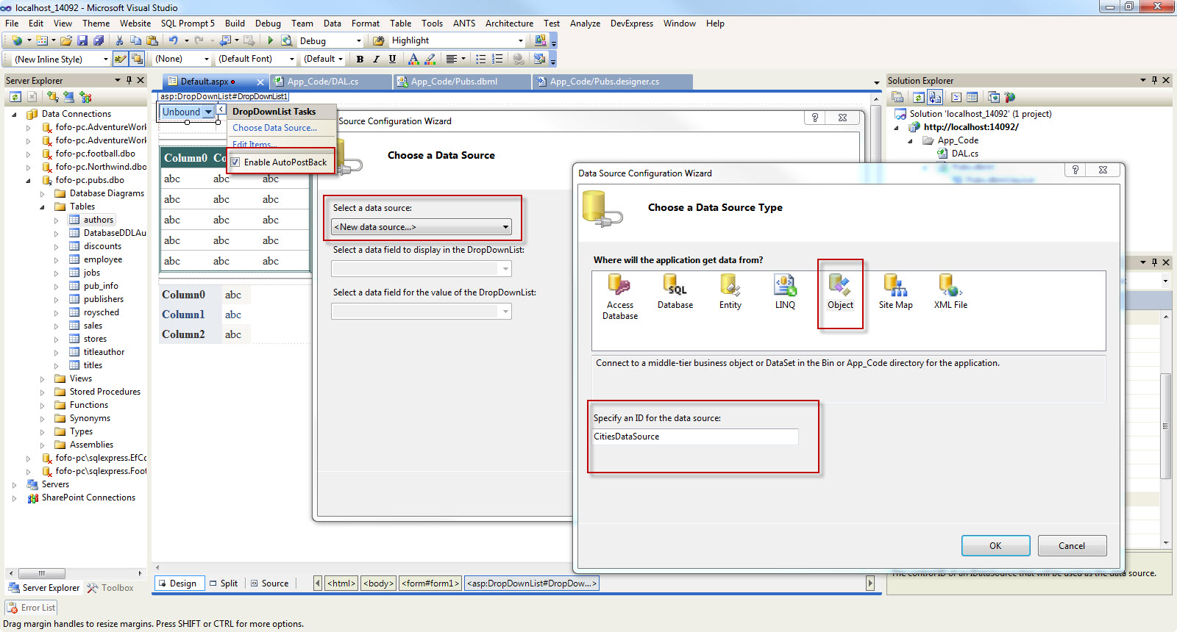Screen dimensions: 1177x632
Task: Click the <body> tag breadcrumb
Action: (x=379, y=583)
